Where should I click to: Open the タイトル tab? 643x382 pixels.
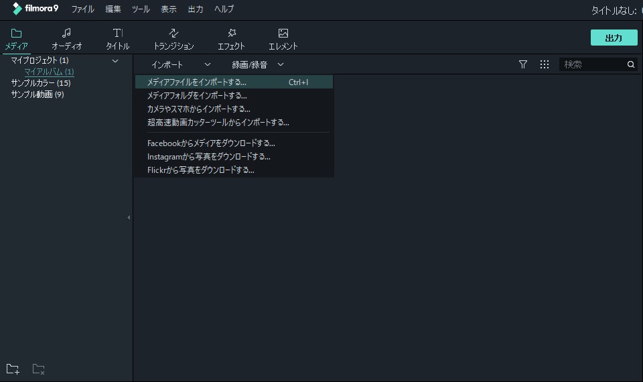pyautogui.click(x=118, y=39)
